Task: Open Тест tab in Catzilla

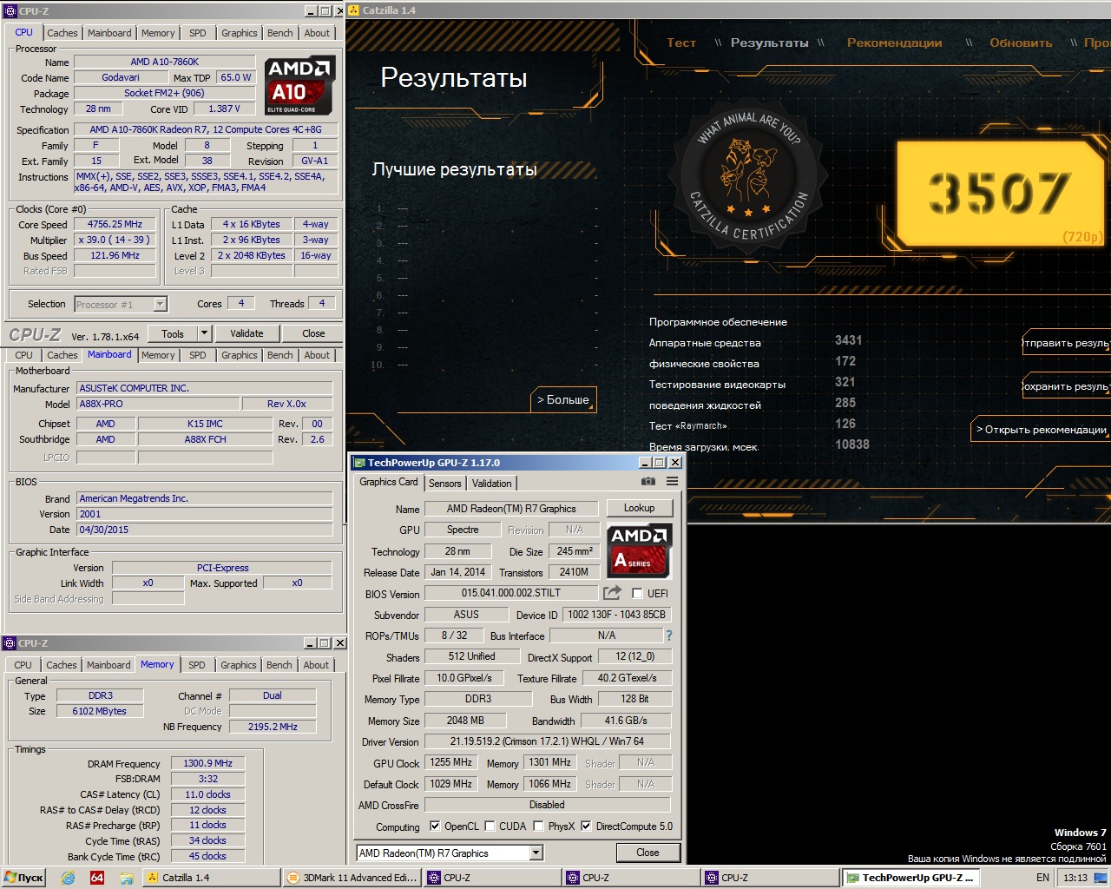Action: (681, 43)
